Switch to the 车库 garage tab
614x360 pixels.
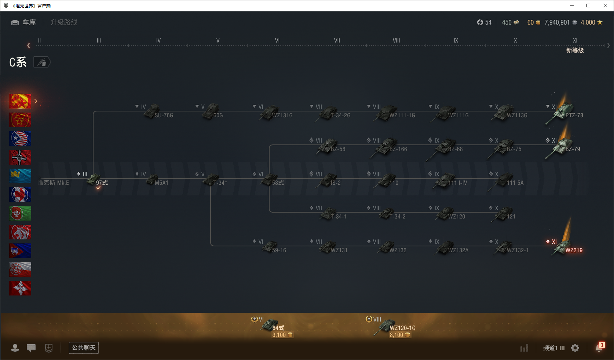(x=23, y=22)
